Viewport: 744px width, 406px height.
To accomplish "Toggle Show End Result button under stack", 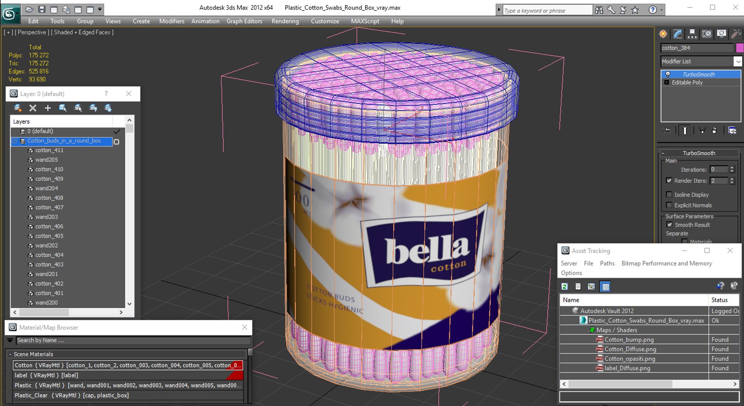I will (685, 130).
